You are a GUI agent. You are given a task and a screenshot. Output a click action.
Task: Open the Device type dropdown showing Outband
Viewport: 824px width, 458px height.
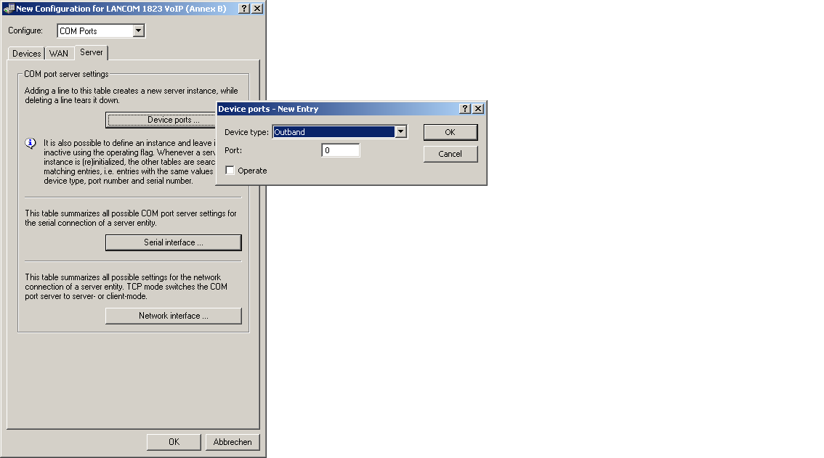(400, 132)
